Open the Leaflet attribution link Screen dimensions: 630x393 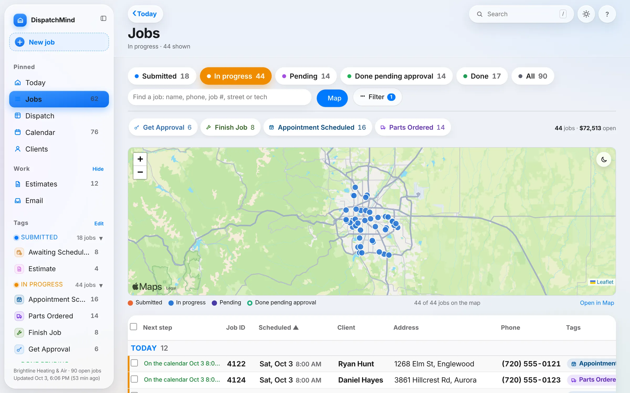(602, 282)
